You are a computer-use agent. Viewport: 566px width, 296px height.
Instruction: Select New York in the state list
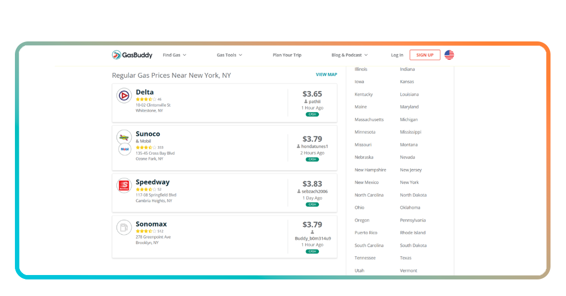point(410,182)
